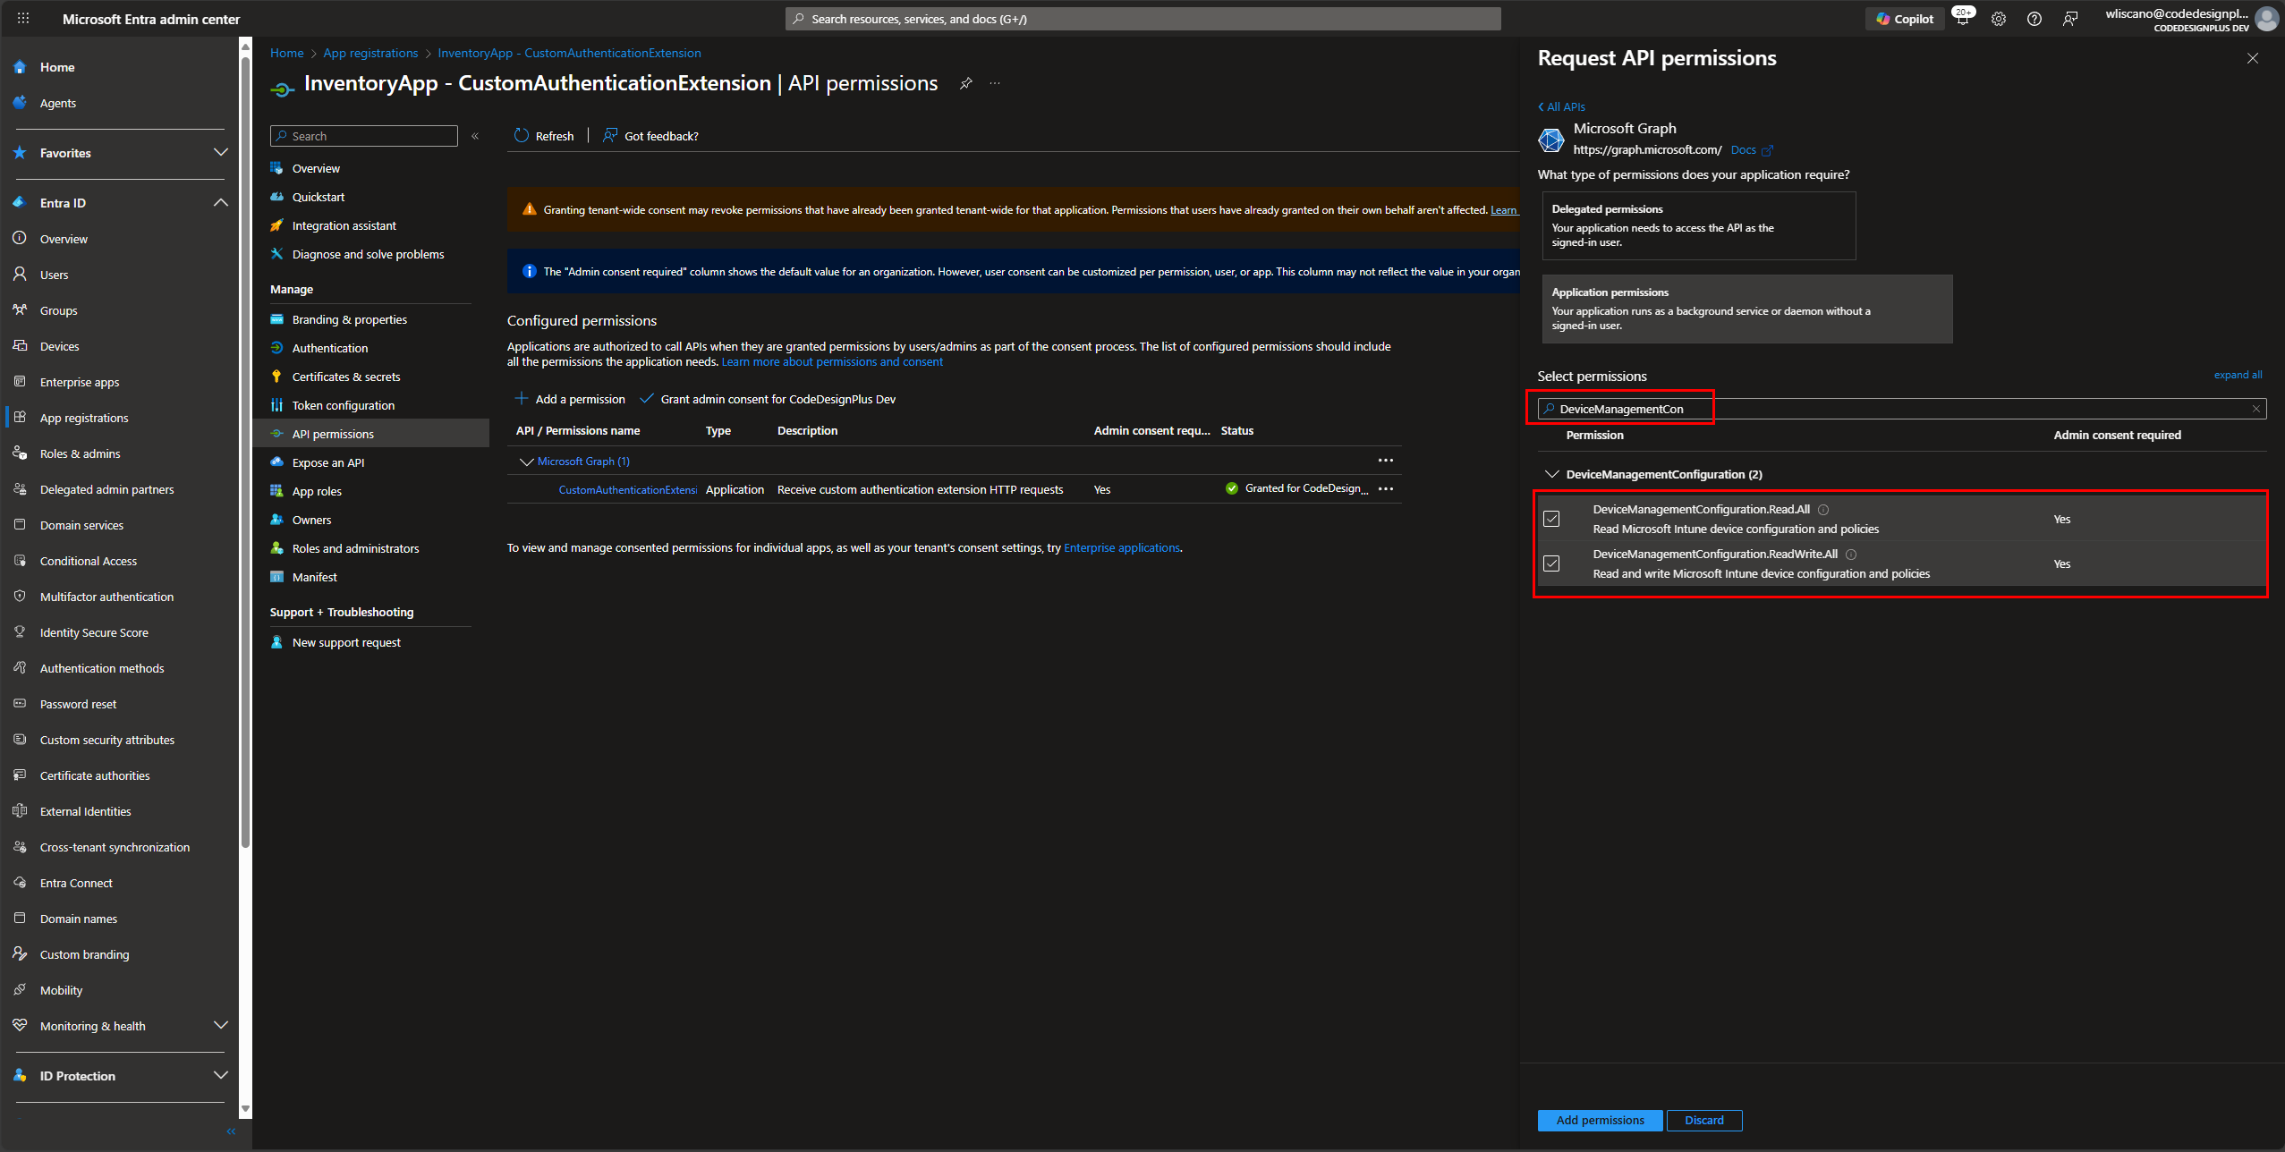
Task: Collapse the resource menu double chevron
Action: 475,136
